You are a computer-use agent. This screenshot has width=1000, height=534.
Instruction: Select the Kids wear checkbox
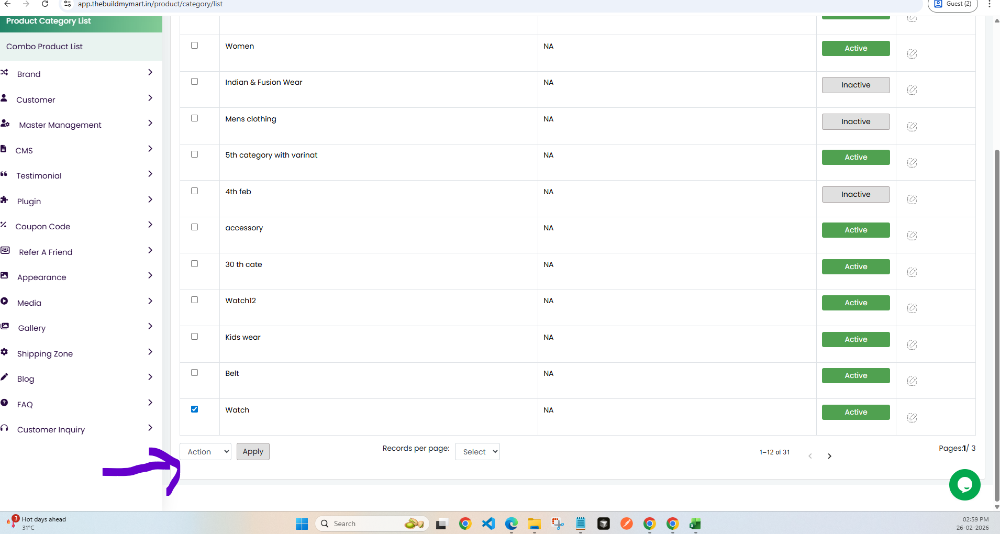(194, 337)
